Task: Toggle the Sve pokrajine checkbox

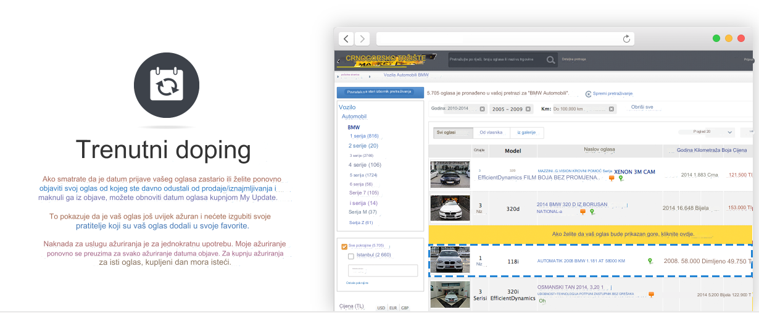Action: (344, 246)
